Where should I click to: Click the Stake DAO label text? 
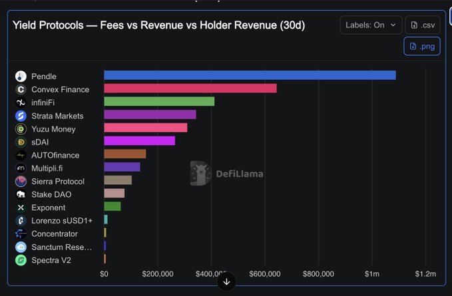pyautogui.click(x=51, y=194)
